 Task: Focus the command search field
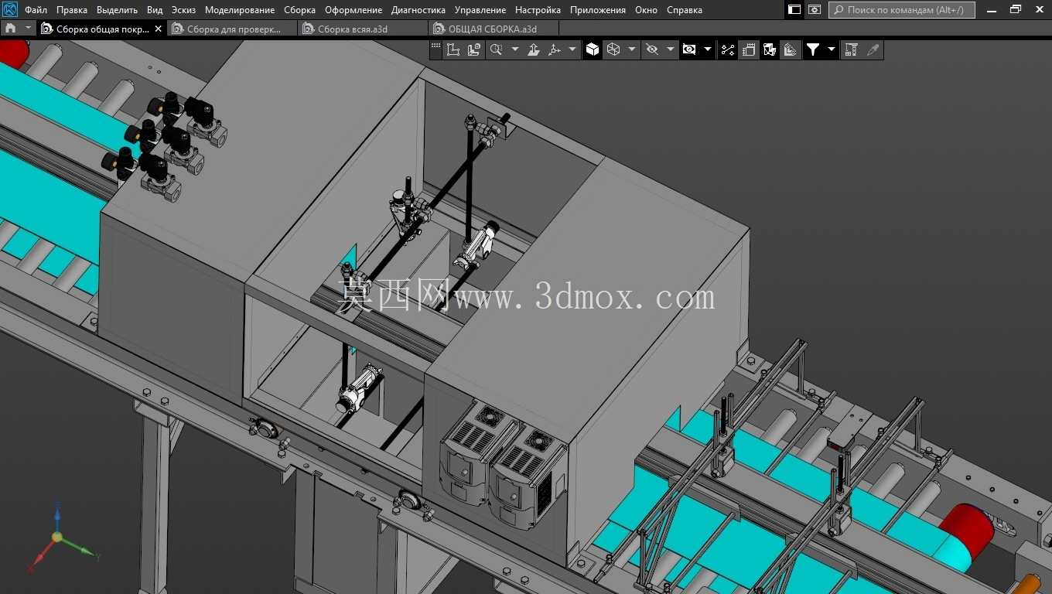click(902, 10)
